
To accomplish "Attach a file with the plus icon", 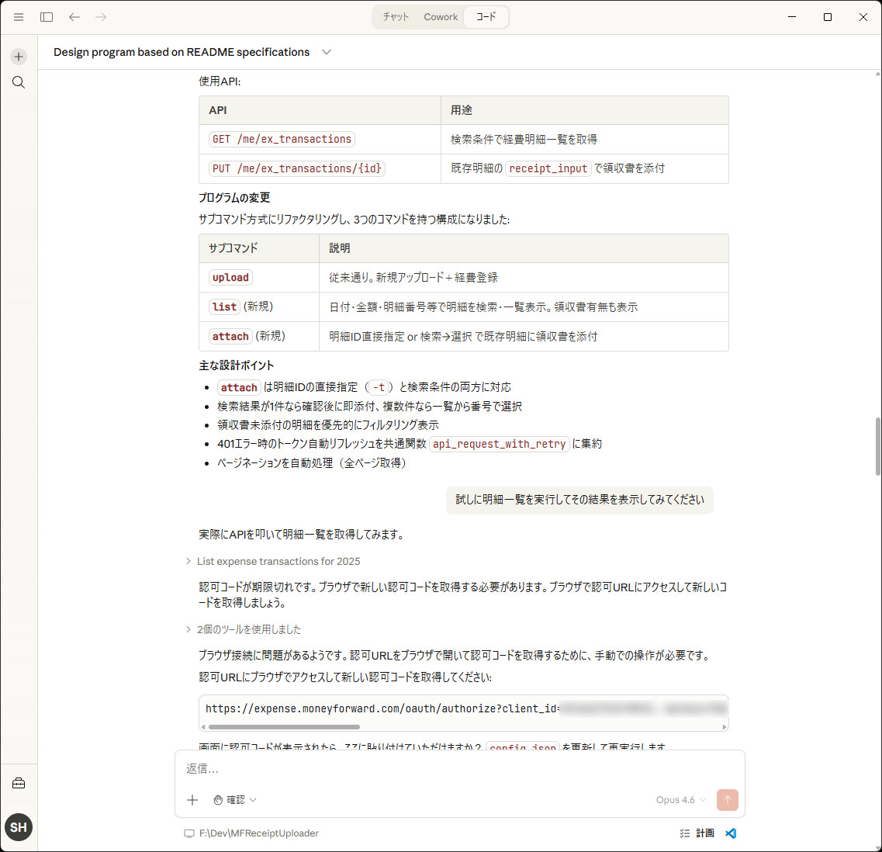I will pyautogui.click(x=192, y=799).
